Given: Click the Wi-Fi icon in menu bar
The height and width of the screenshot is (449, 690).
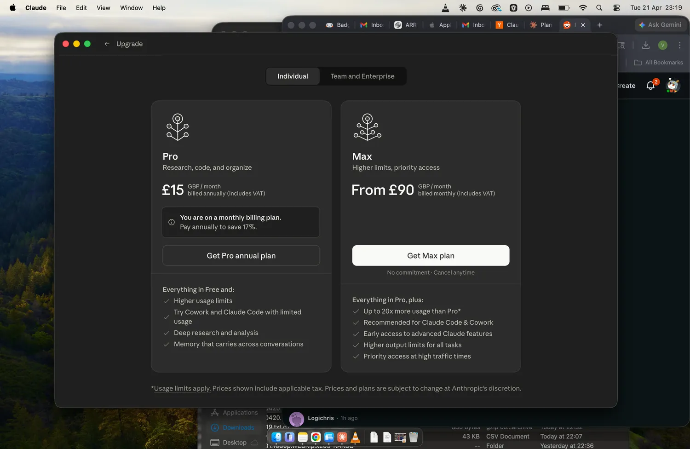Looking at the screenshot, I should (x=583, y=8).
